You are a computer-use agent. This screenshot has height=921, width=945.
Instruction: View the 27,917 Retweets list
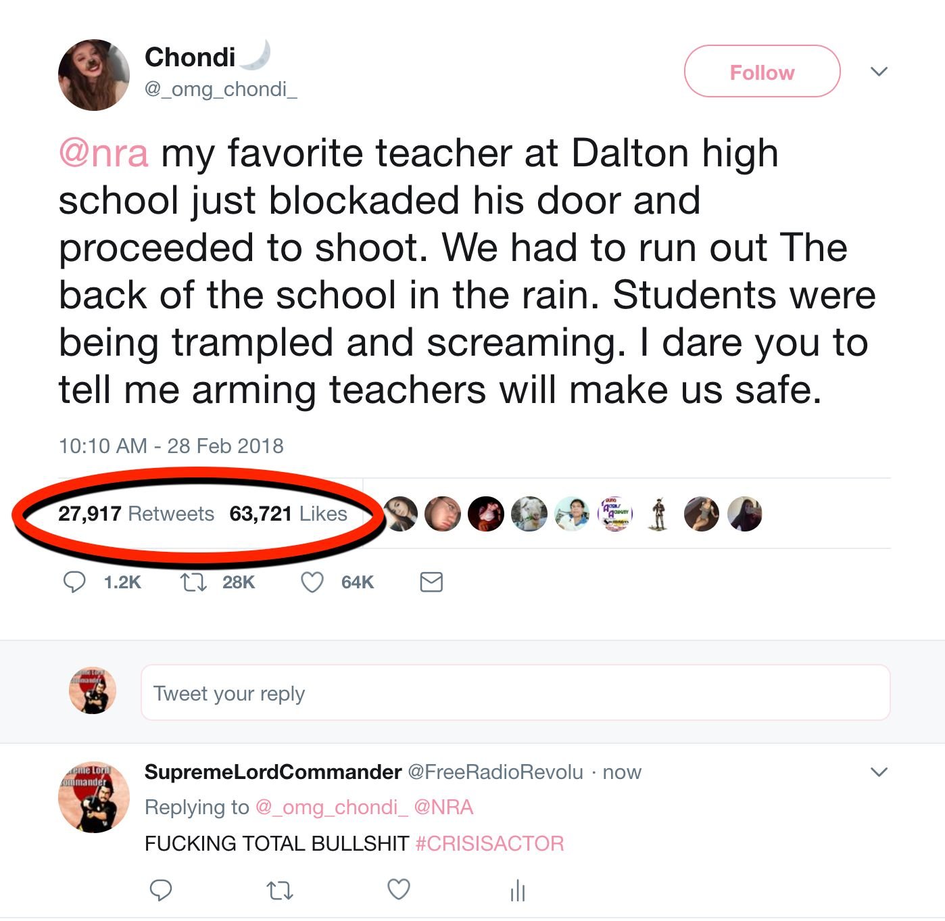coord(136,514)
